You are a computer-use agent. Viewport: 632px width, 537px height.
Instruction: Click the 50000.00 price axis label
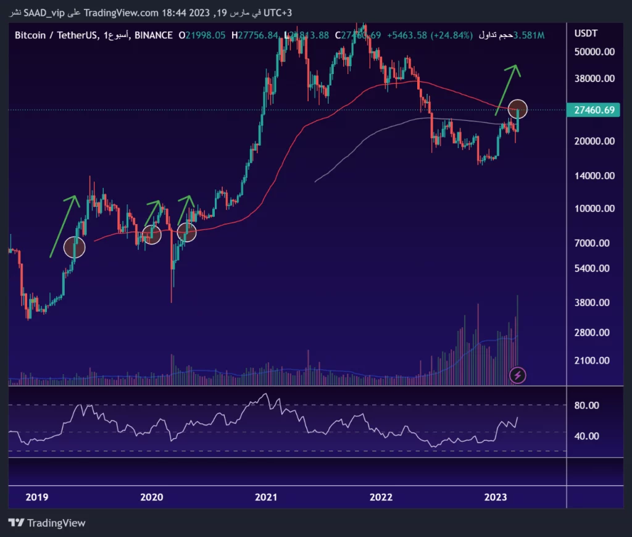(594, 52)
